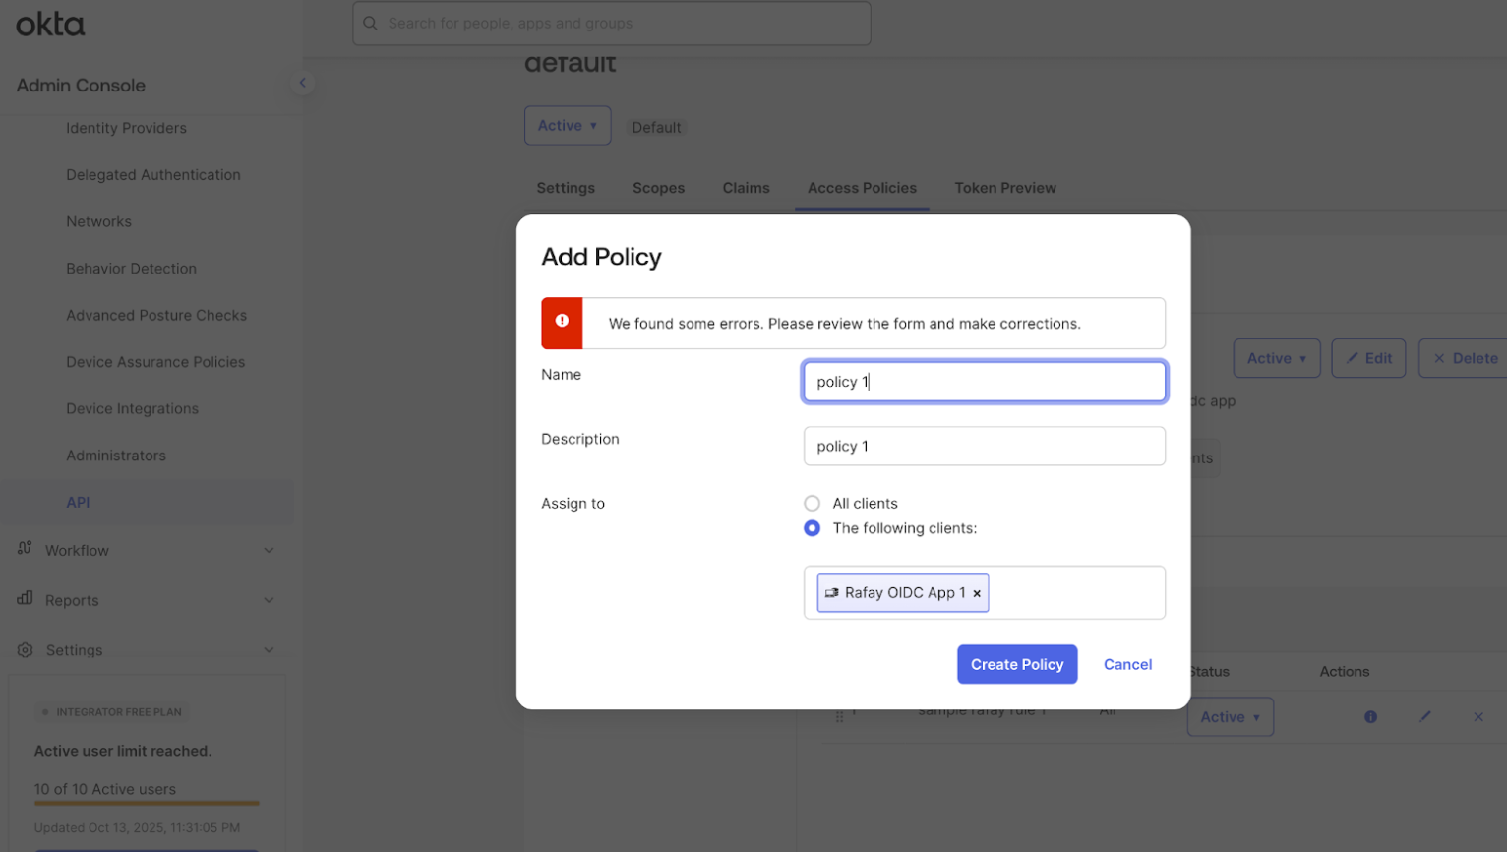Open the rule's Active status dropdown
Image resolution: width=1507 pixels, height=852 pixels.
[x=1230, y=717]
